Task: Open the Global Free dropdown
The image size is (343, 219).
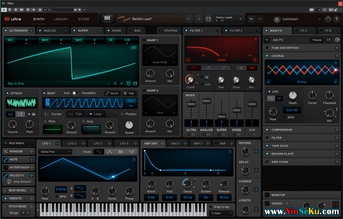Action: (x=55, y=152)
